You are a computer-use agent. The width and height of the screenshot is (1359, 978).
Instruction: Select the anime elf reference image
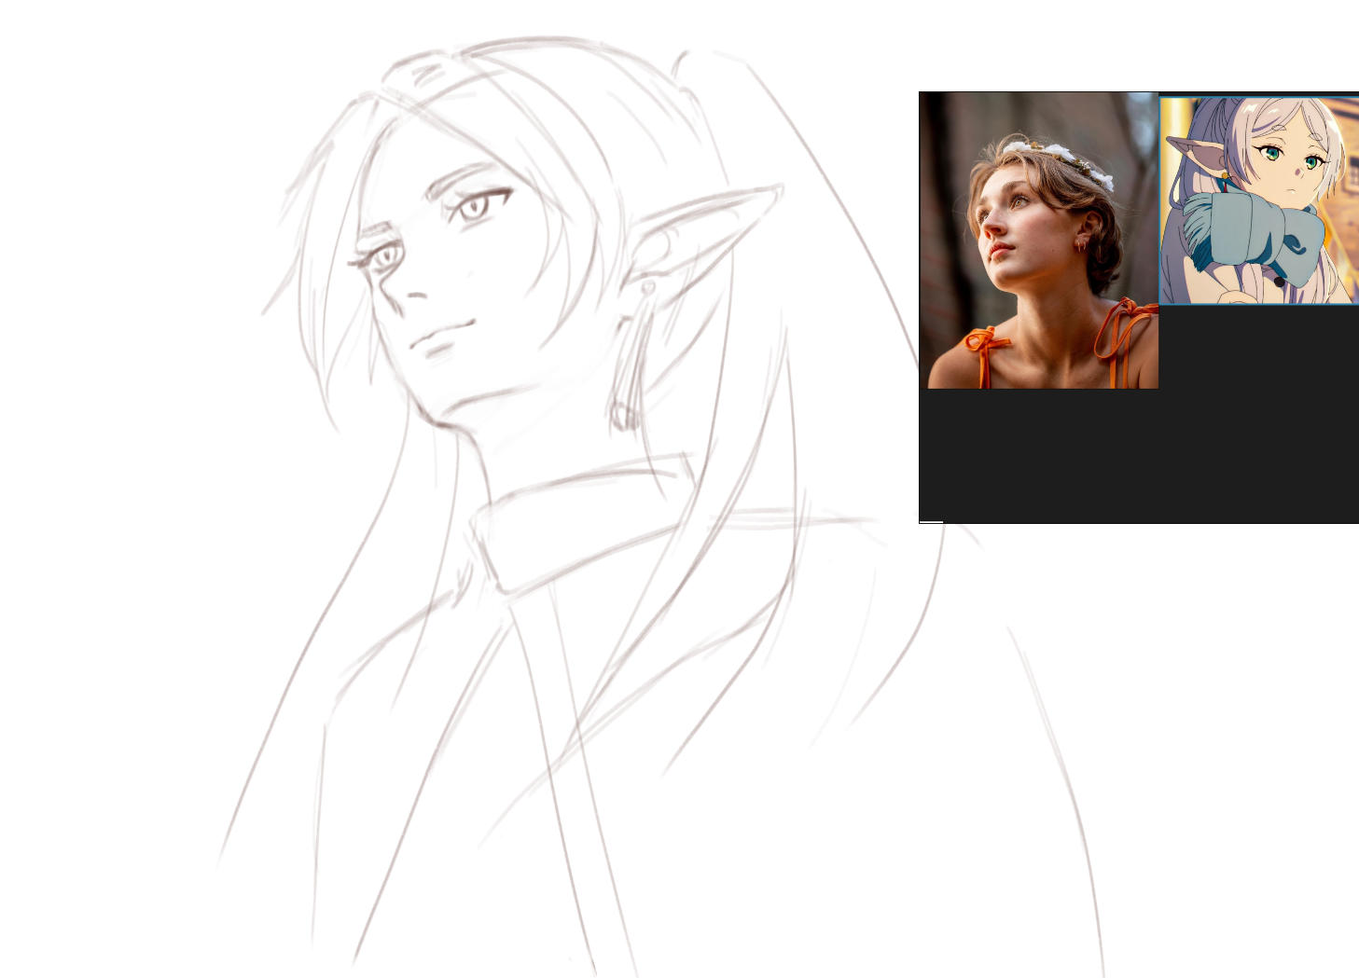(x=1258, y=200)
